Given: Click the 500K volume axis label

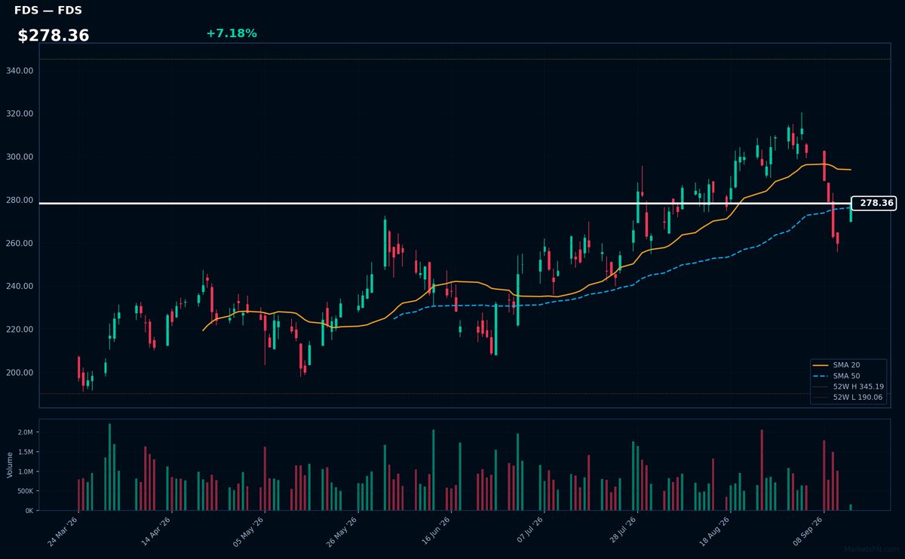Looking at the screenshot, I should [24, 491].
